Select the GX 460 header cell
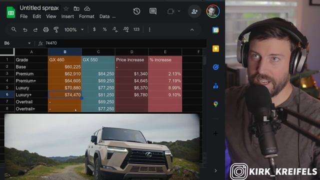The image size is (320, 180). click(65, 60)
